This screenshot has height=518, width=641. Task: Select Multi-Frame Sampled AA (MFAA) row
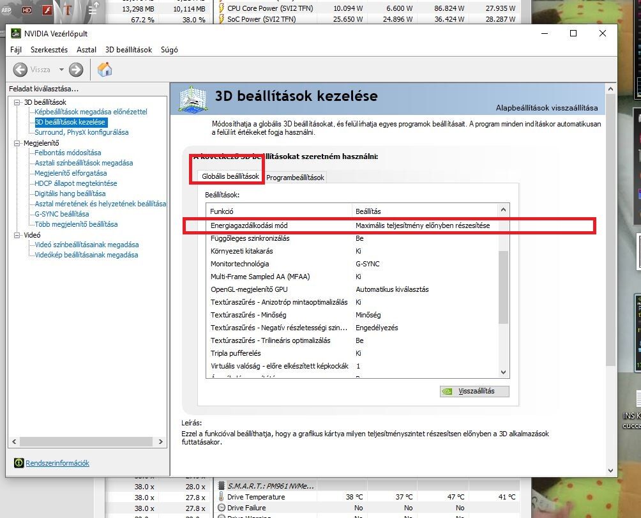click(x=352, y=277)
